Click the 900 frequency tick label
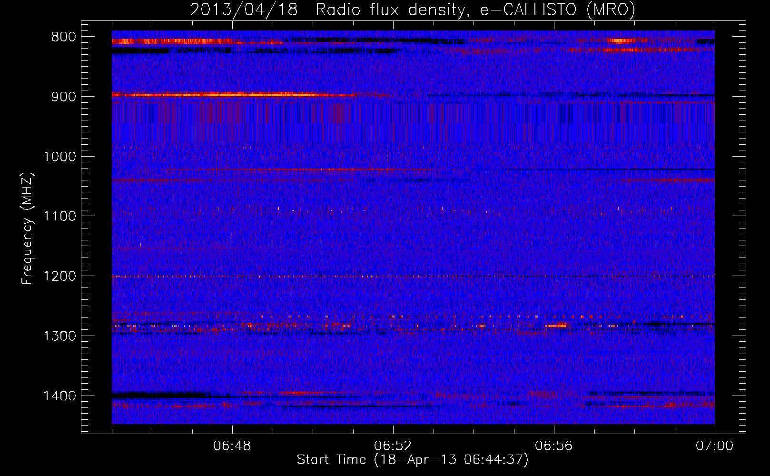This screenshot has width=770, height=476. pos(63,97)
